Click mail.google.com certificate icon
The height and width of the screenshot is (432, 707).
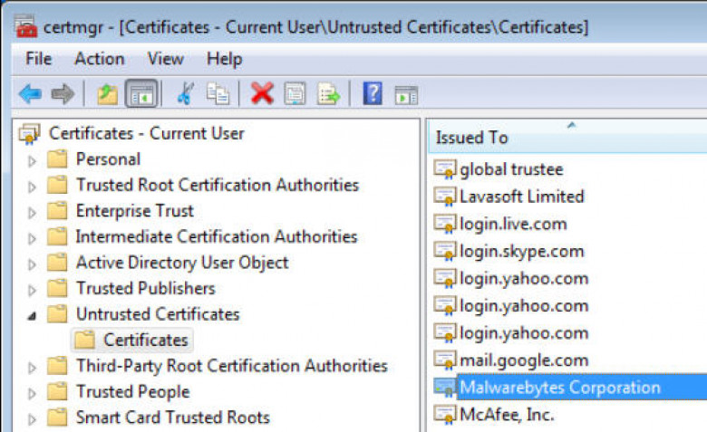point(444,360)
